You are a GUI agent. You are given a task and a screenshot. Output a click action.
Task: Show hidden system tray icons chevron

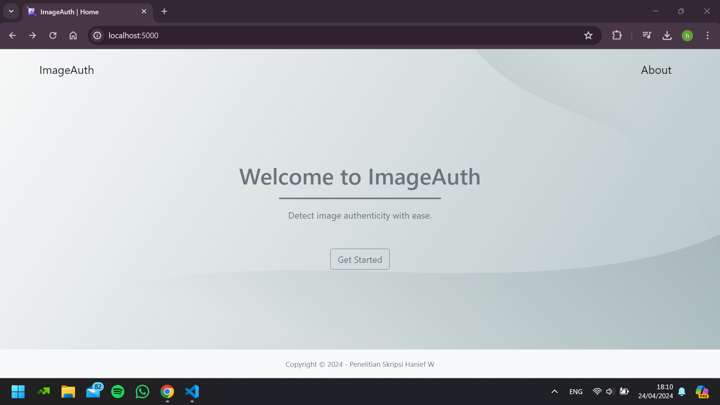(554, 391)
